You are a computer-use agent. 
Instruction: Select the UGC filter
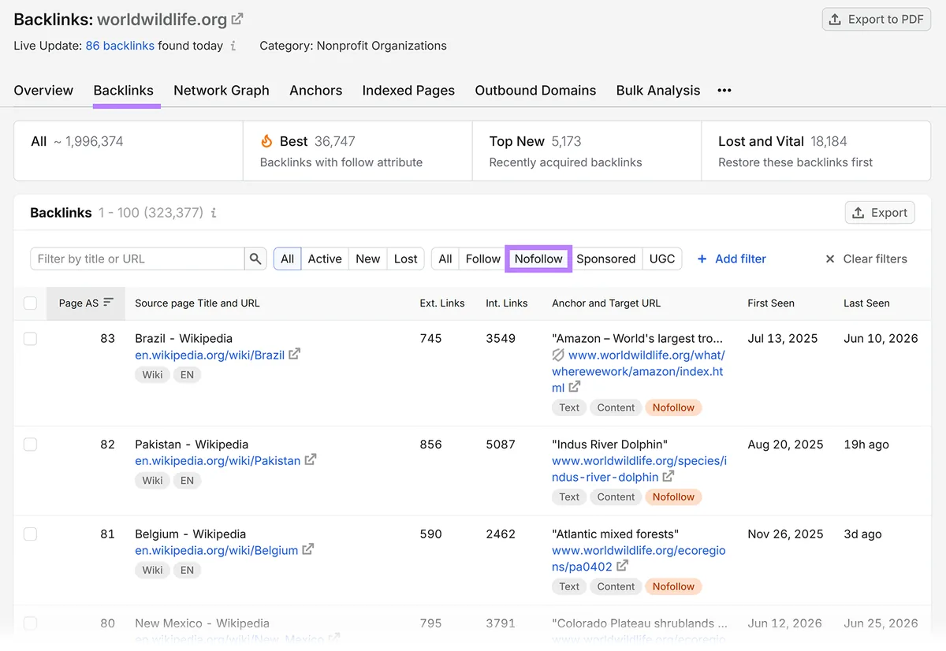662,259
